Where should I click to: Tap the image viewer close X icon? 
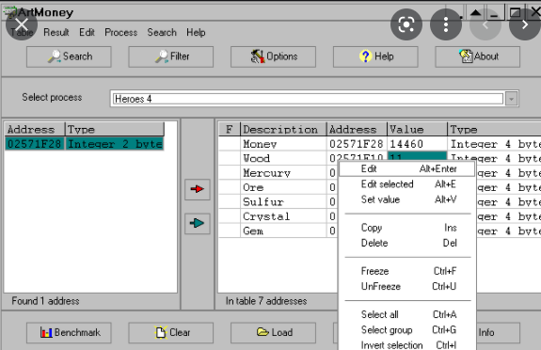[x=22, y=24]
